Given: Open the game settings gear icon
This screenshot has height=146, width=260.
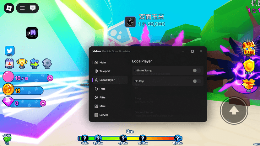Looking at the screenshot, I should (47, 63).
